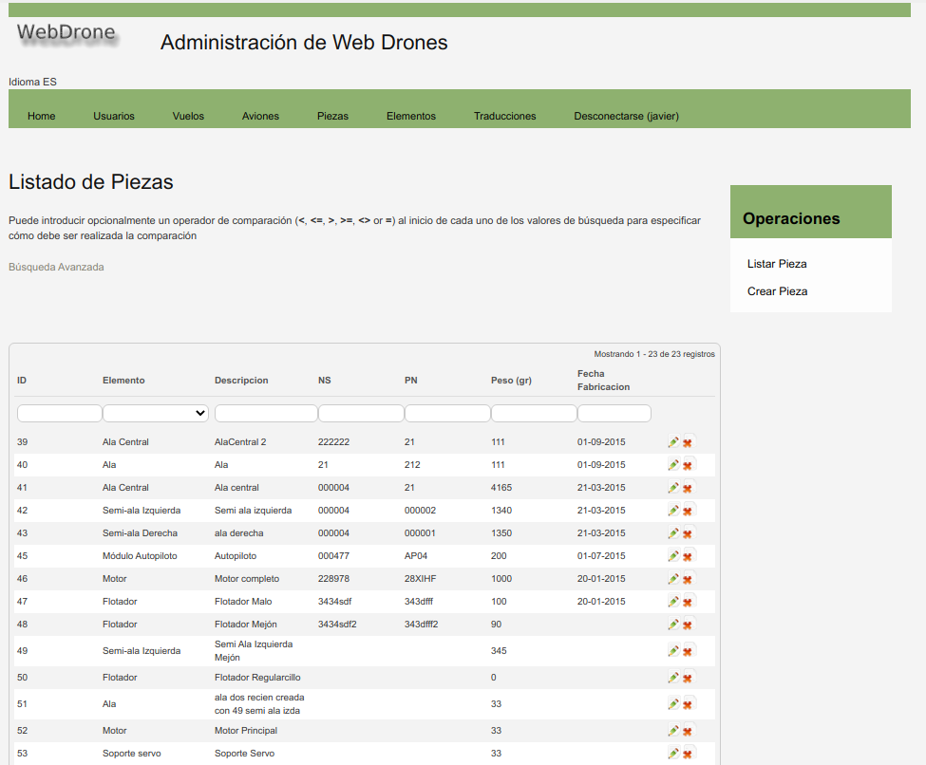This screenshot has height=765, width=926.
Task: Click edit pencil icon for piece ID 39
Action: (673, 442)
